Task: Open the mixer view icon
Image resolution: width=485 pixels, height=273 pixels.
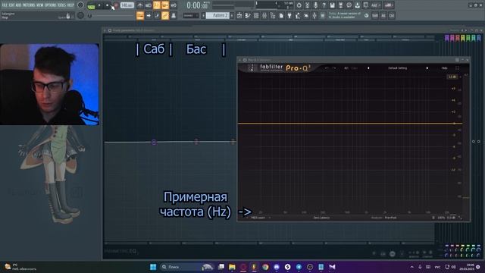Action: pyautogui.click(x=264, y=15)
